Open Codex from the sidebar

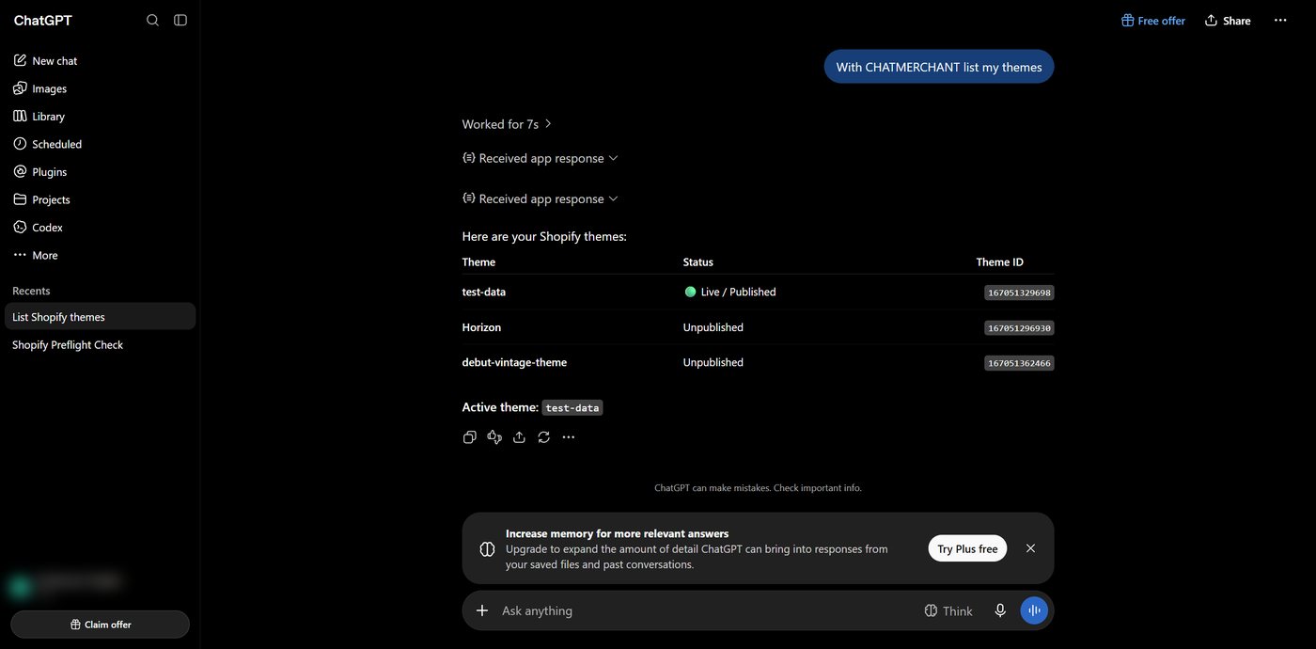[99, 228]
